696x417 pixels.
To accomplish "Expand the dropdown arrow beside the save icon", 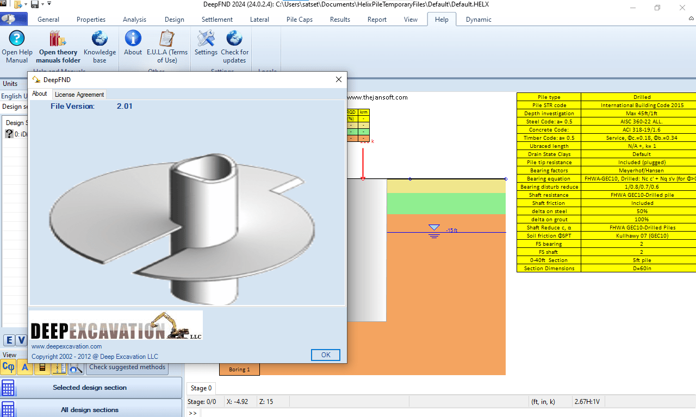I will [42, 5].
